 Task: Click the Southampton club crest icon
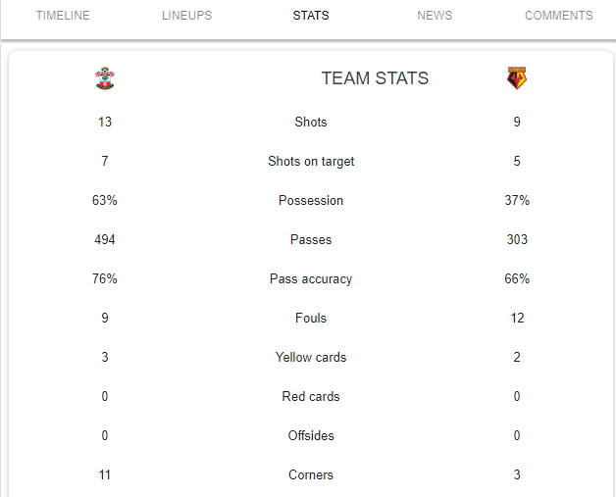105,78
